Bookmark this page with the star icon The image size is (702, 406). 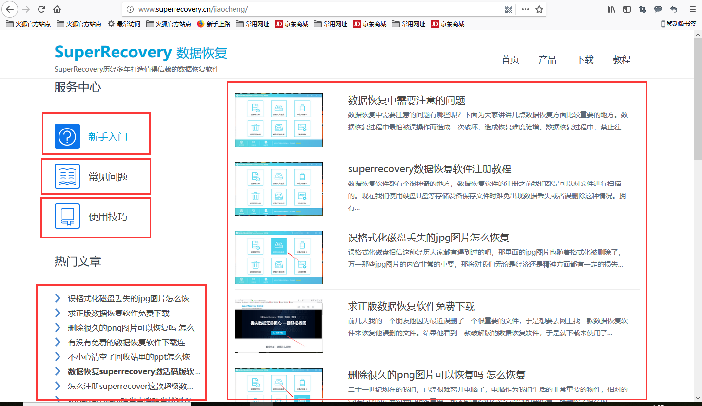539,9
